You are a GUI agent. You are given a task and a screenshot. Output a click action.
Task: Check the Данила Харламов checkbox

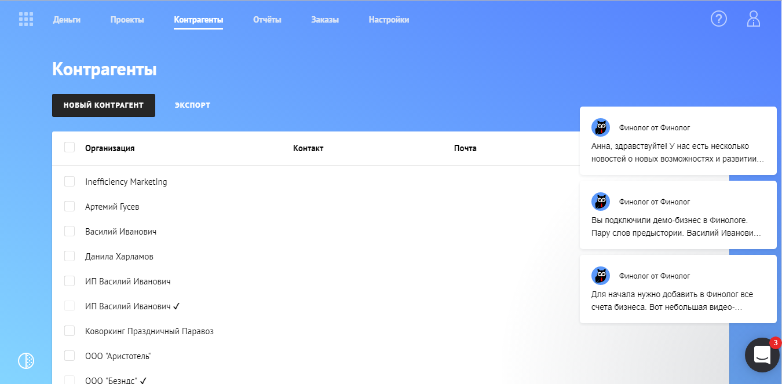(x=70, y=256)
